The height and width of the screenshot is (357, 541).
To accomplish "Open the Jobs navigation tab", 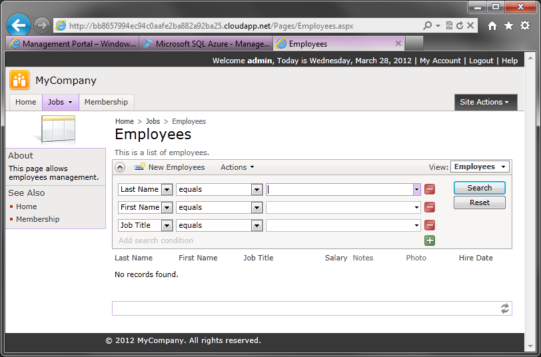I will pyautogui.click(x=60, y=102).
